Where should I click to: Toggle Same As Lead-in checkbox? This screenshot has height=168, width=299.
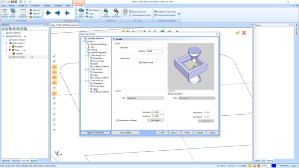click(x=169, y=94)
